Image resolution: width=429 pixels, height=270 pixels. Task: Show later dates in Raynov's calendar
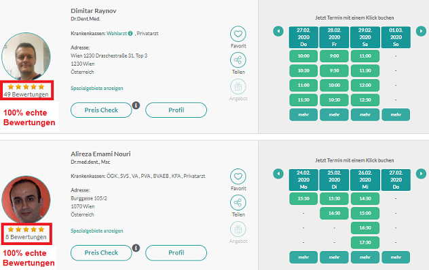tap(421, 31)
